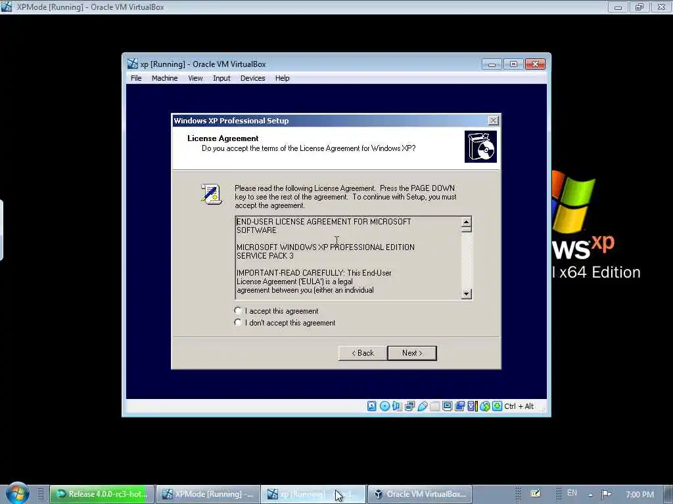Open the USB devices status icon
Viewport: 673px width, 504px height.
coord(423,406)
